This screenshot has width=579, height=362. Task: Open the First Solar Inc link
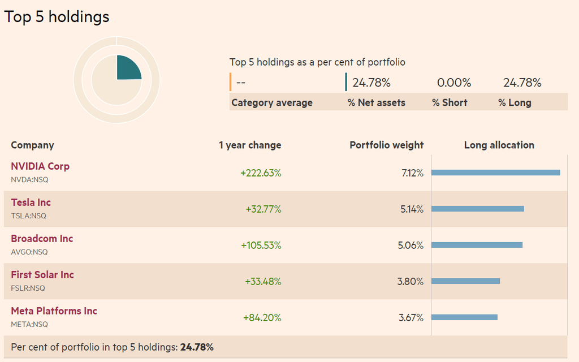click(42, 275)
